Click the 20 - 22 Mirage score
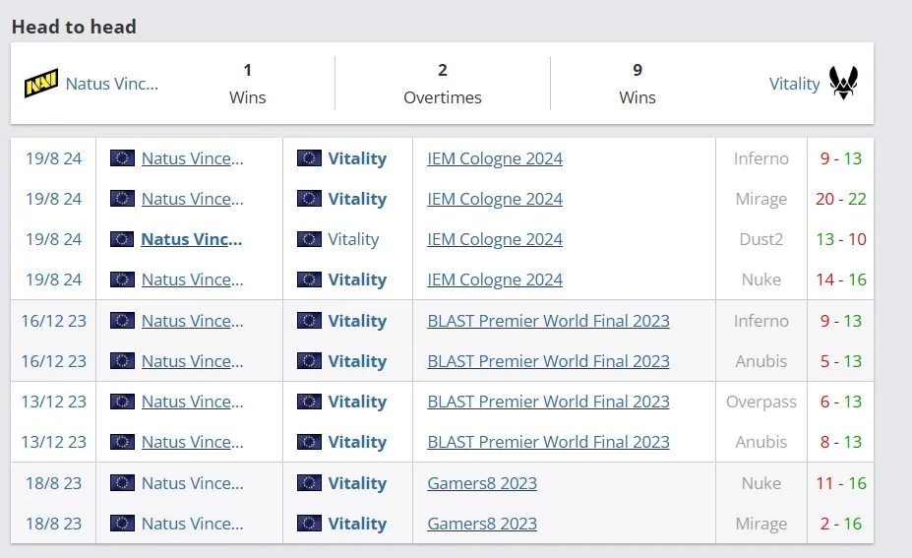912x558 pixels. coord(841,199)
